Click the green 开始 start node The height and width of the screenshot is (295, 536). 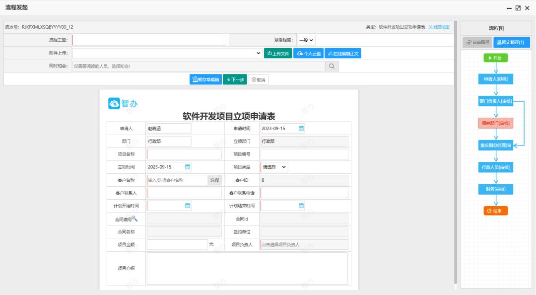(x=495, y=58)
